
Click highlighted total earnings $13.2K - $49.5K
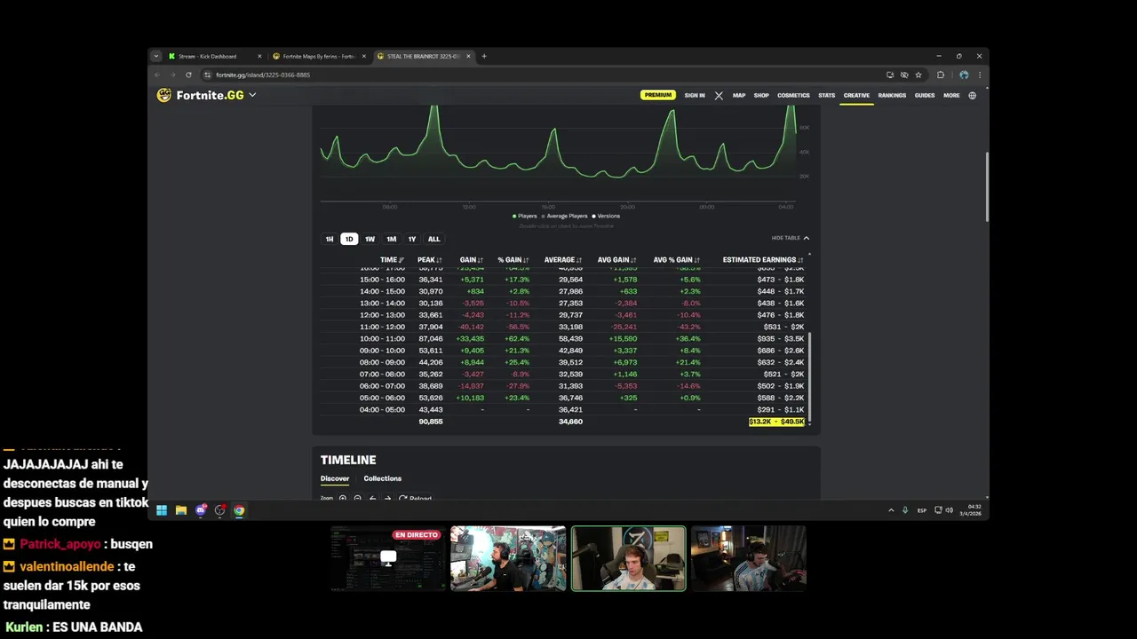tap(776, 422)
